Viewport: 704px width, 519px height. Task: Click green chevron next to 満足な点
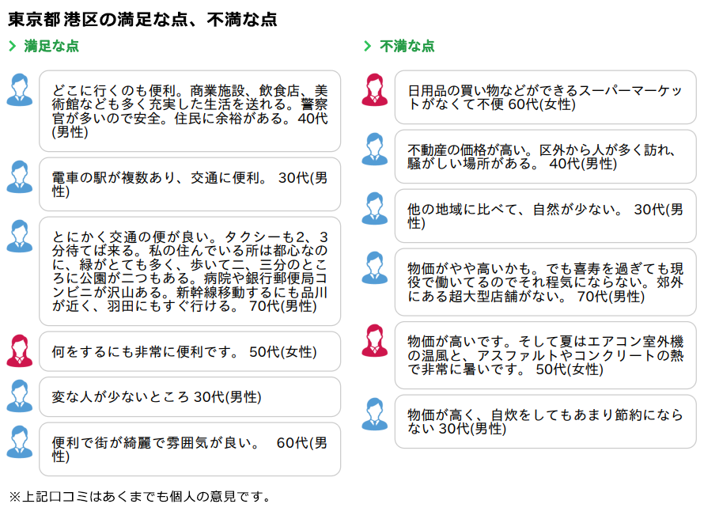[13, 46]
